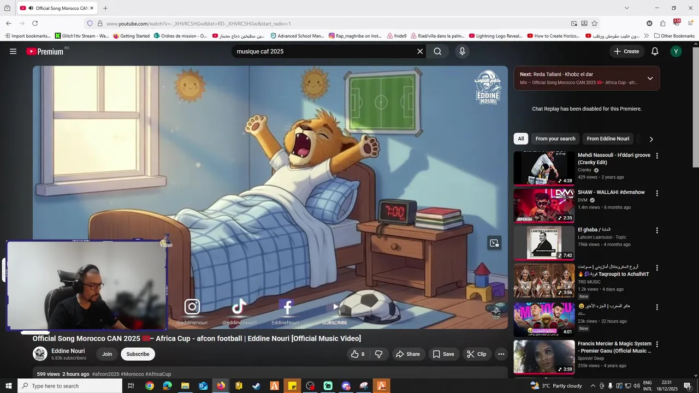Exit fullscreen overlay icon on video
699x393 pixels.
494,243
